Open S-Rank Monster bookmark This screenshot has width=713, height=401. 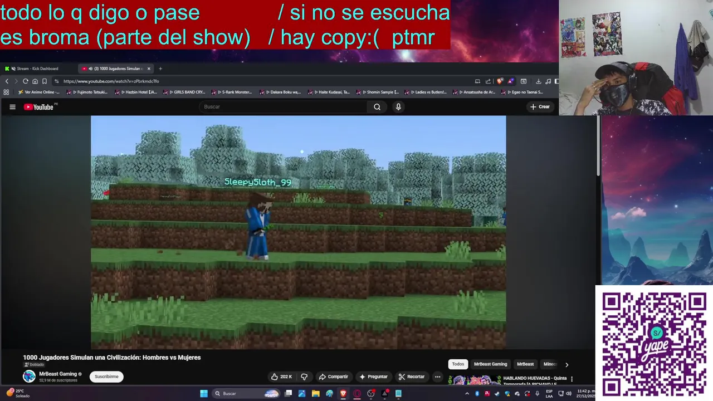(x=232, y=92)
